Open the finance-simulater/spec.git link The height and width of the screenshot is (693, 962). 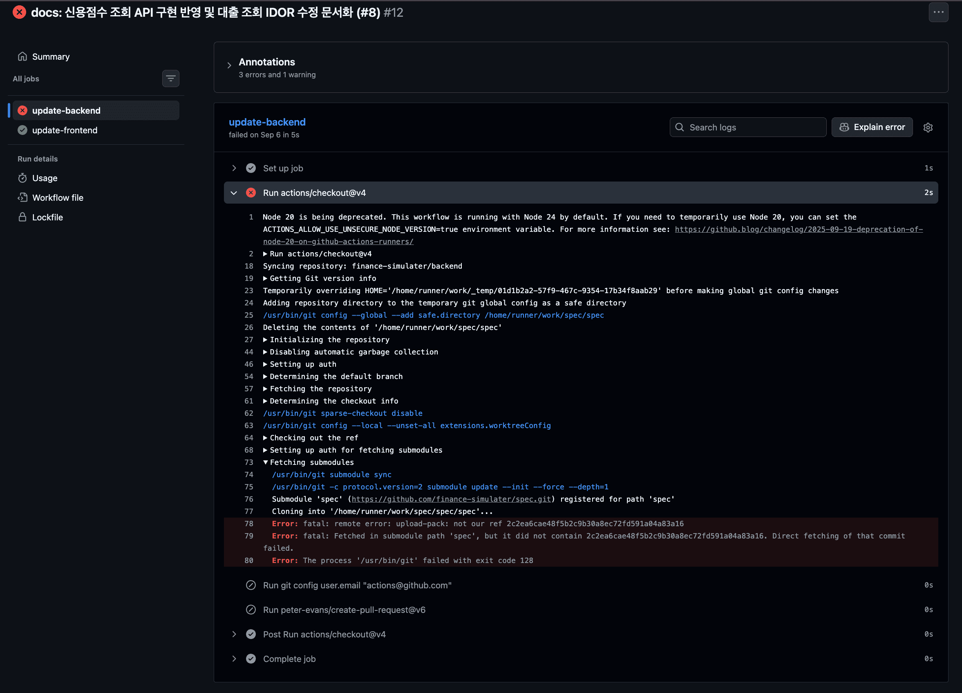[451, 499]
